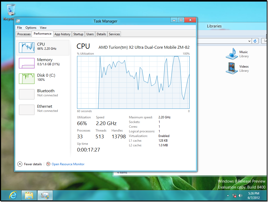The width and height of the screenshot is (268, 202).
Task: Click the Virtualization Enabled value
Action: coord(164,136)
